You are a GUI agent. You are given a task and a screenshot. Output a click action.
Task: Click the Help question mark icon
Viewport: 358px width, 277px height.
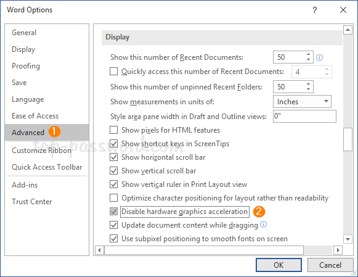point(315,10)
